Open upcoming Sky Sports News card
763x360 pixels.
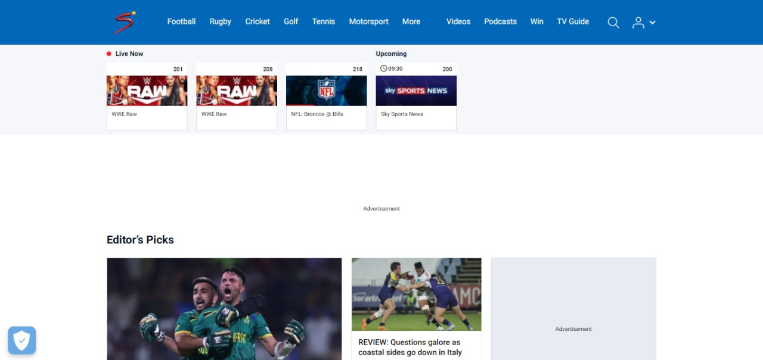(416, 96)
